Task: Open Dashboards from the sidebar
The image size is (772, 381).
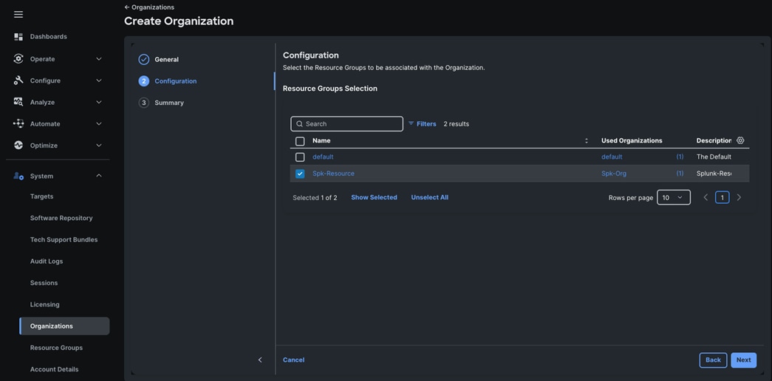Action: pyautogui.click(x=48, y=36)
